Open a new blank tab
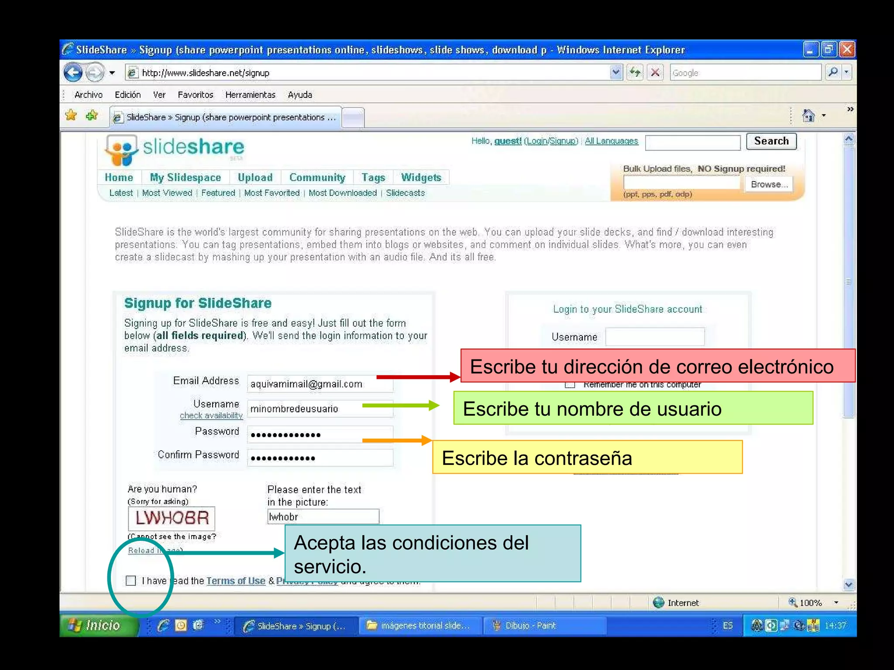This screenshot has height=670, width=894. click(x=353, y=118)
